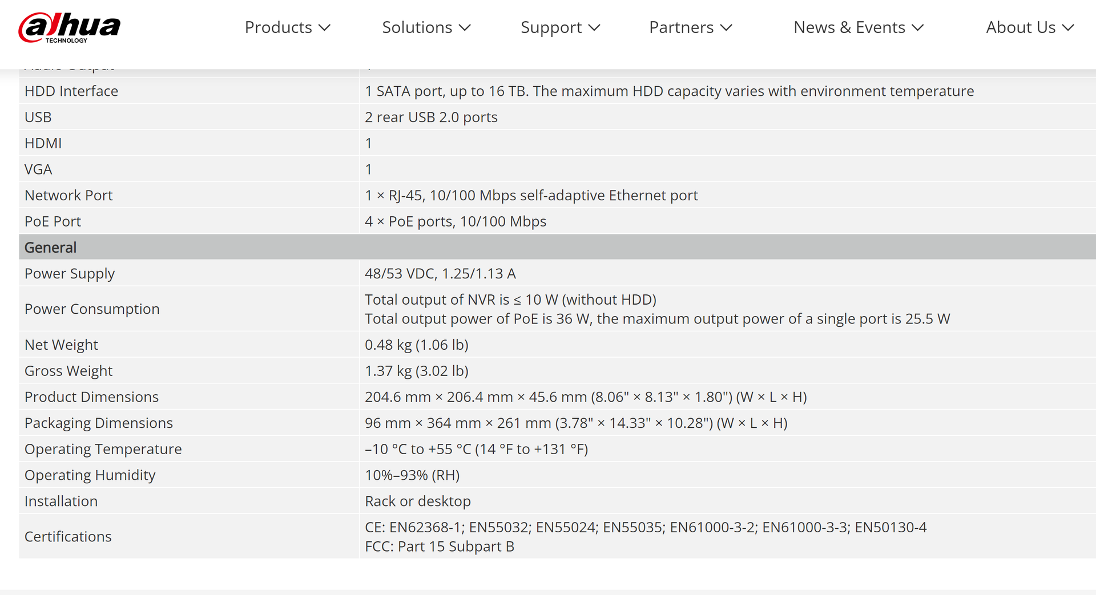Viewport: 1096px width, 595px height.
Task: Select the Power Supply row label
Action: click(x=70, y=274)
